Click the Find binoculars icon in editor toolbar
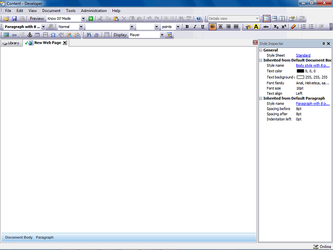Viewport: 333px width, 250px height. pos(89,35)
